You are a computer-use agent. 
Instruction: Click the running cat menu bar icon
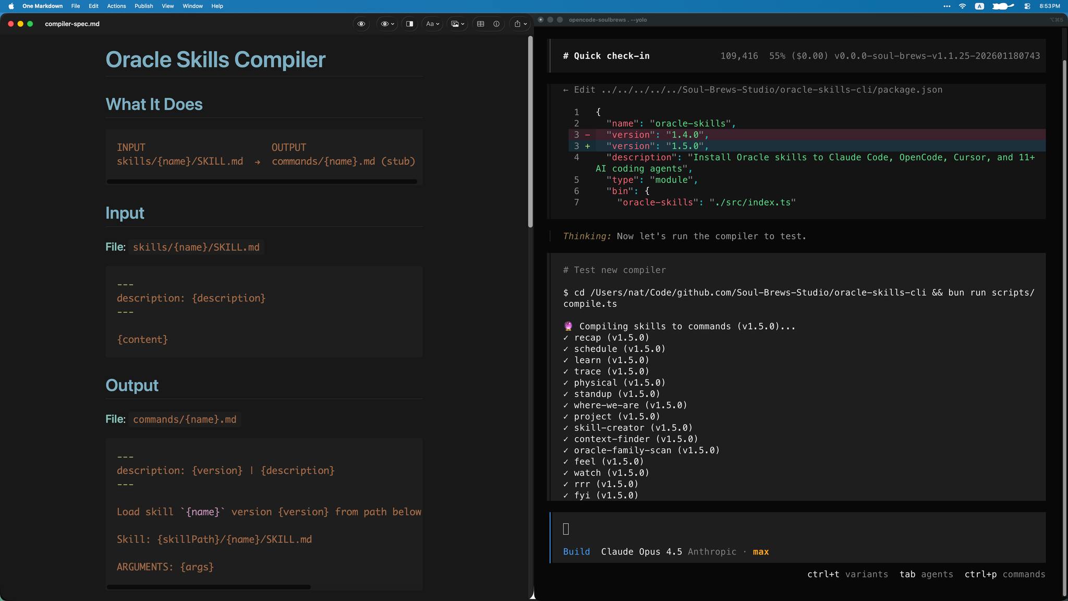click(x=1003, y=6)
